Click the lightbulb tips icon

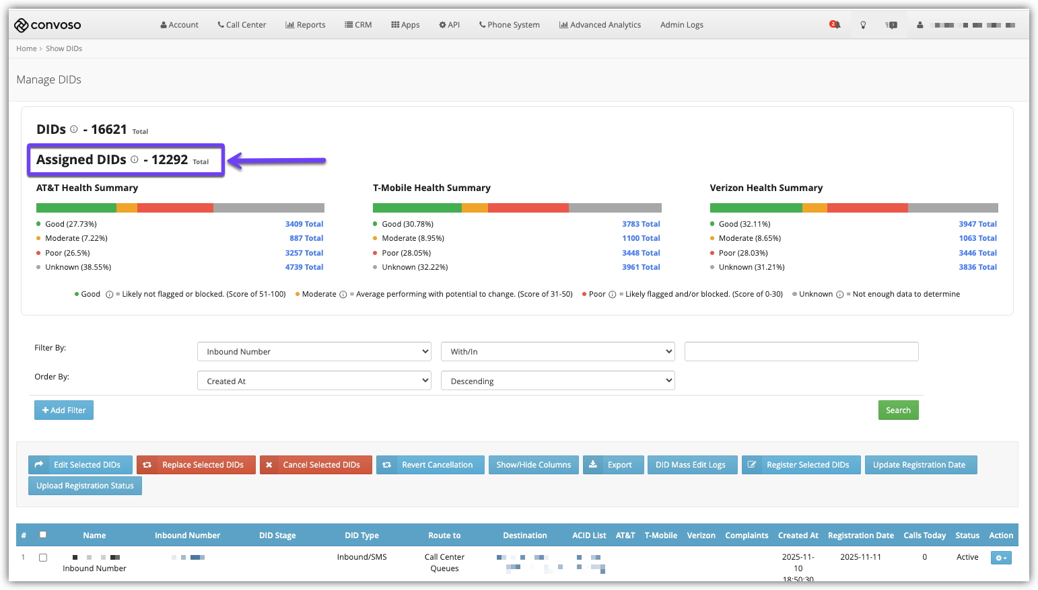tap(863, 25)
